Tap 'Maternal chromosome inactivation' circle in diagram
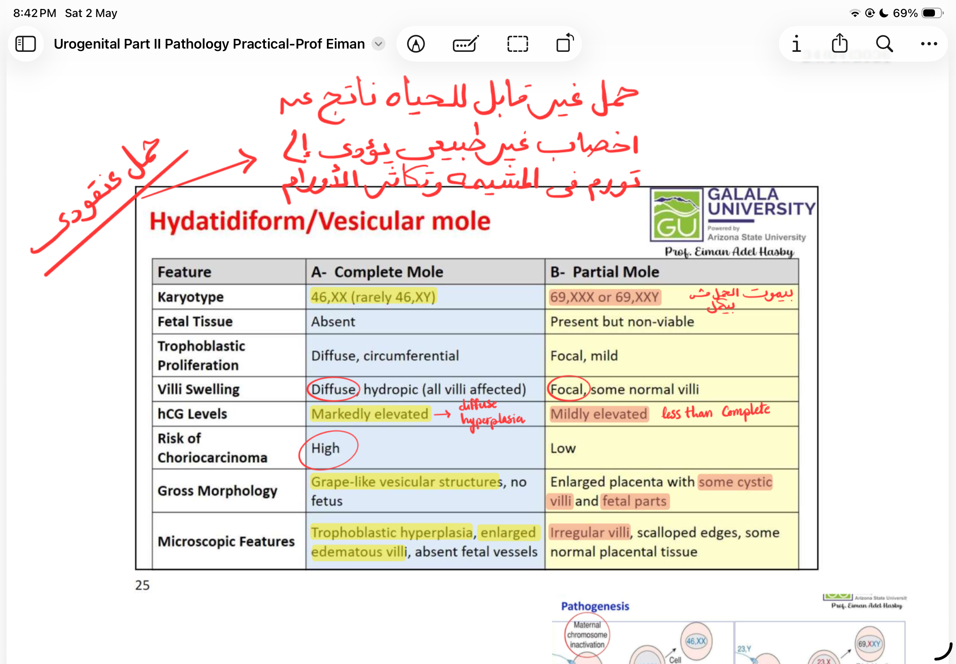Screen dimensions: 956x664 click(587, 635)
